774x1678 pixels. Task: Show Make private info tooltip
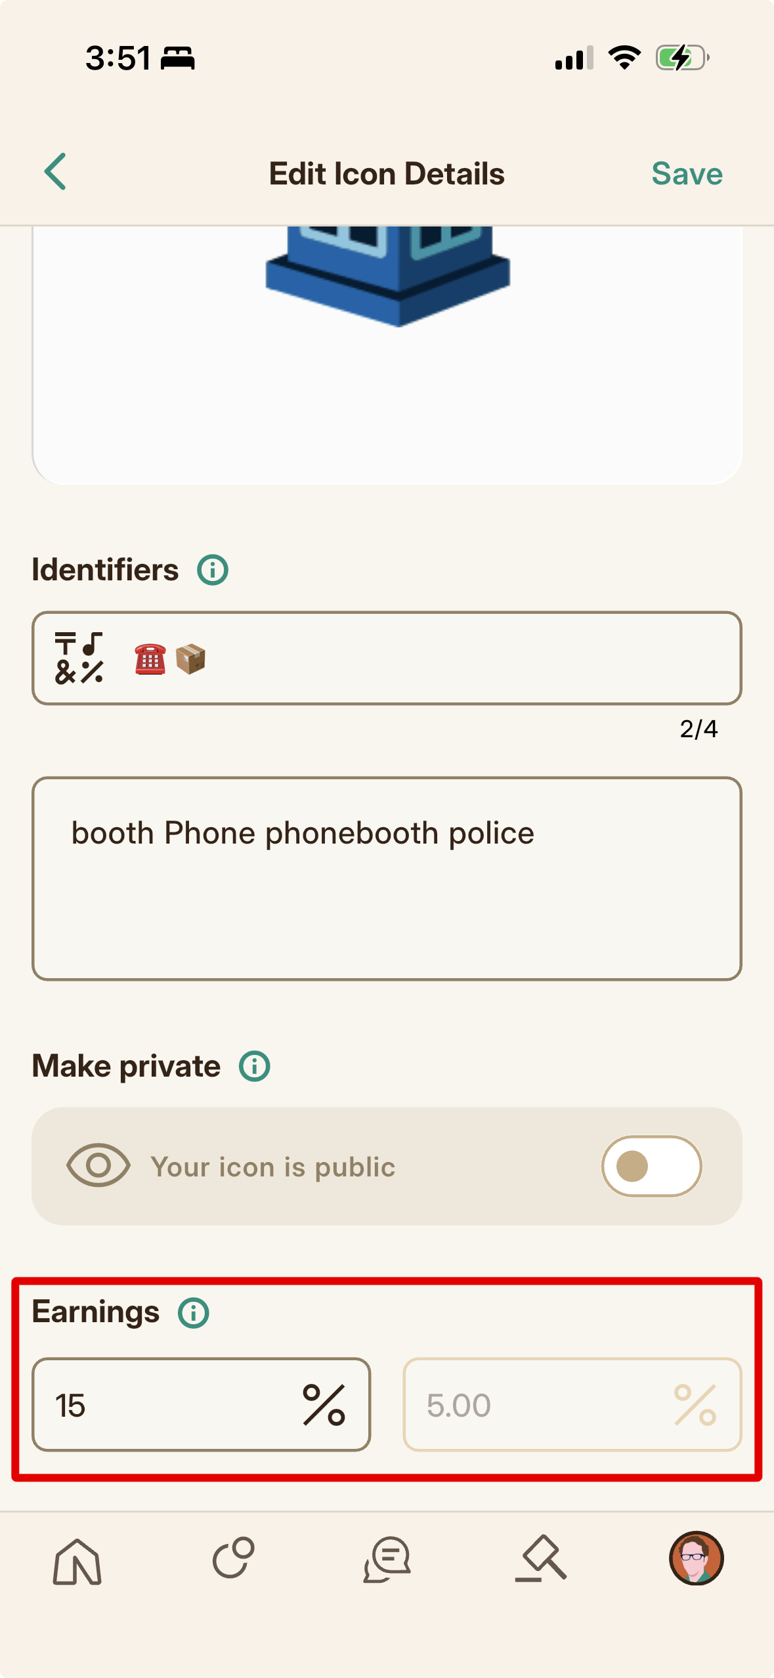255,1066
